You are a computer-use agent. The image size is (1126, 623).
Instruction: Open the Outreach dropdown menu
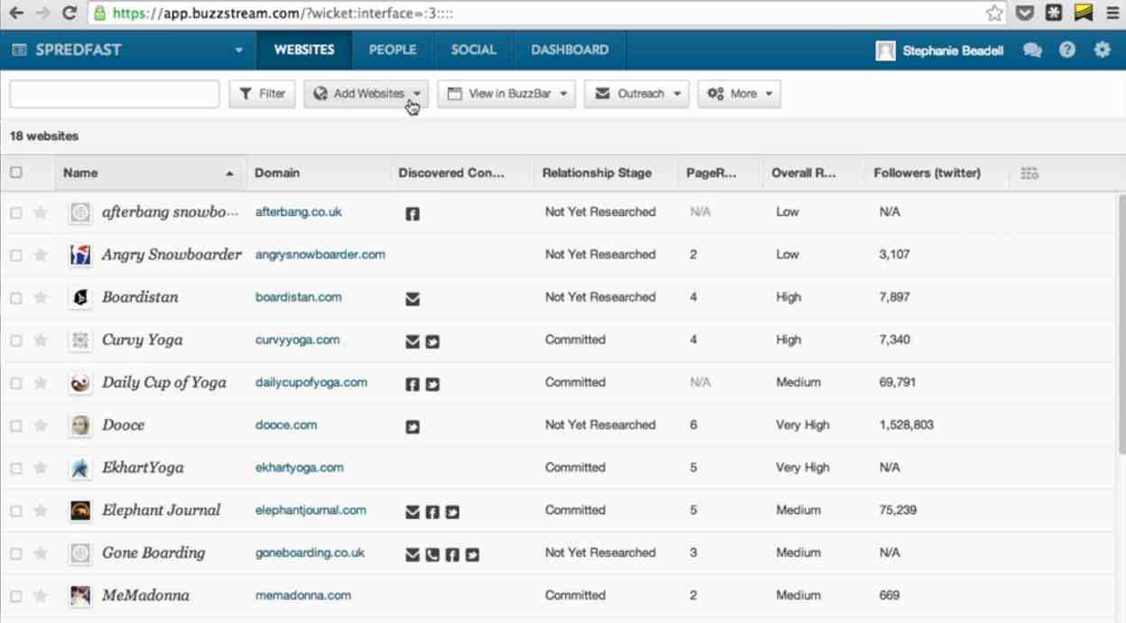pyautogui.click(x=637, y=94)
